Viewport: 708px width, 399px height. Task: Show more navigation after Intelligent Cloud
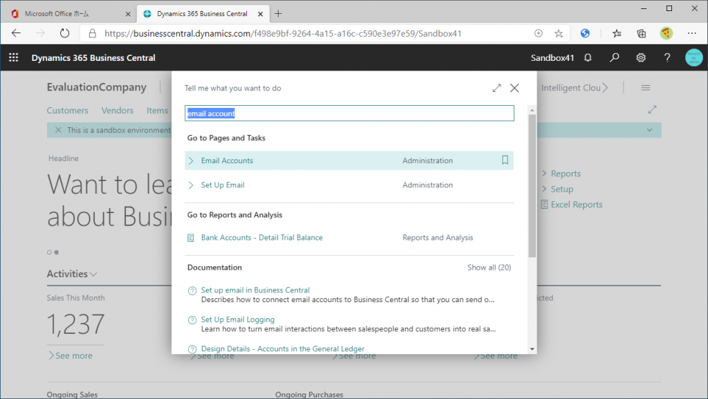[x=605, y=88]
